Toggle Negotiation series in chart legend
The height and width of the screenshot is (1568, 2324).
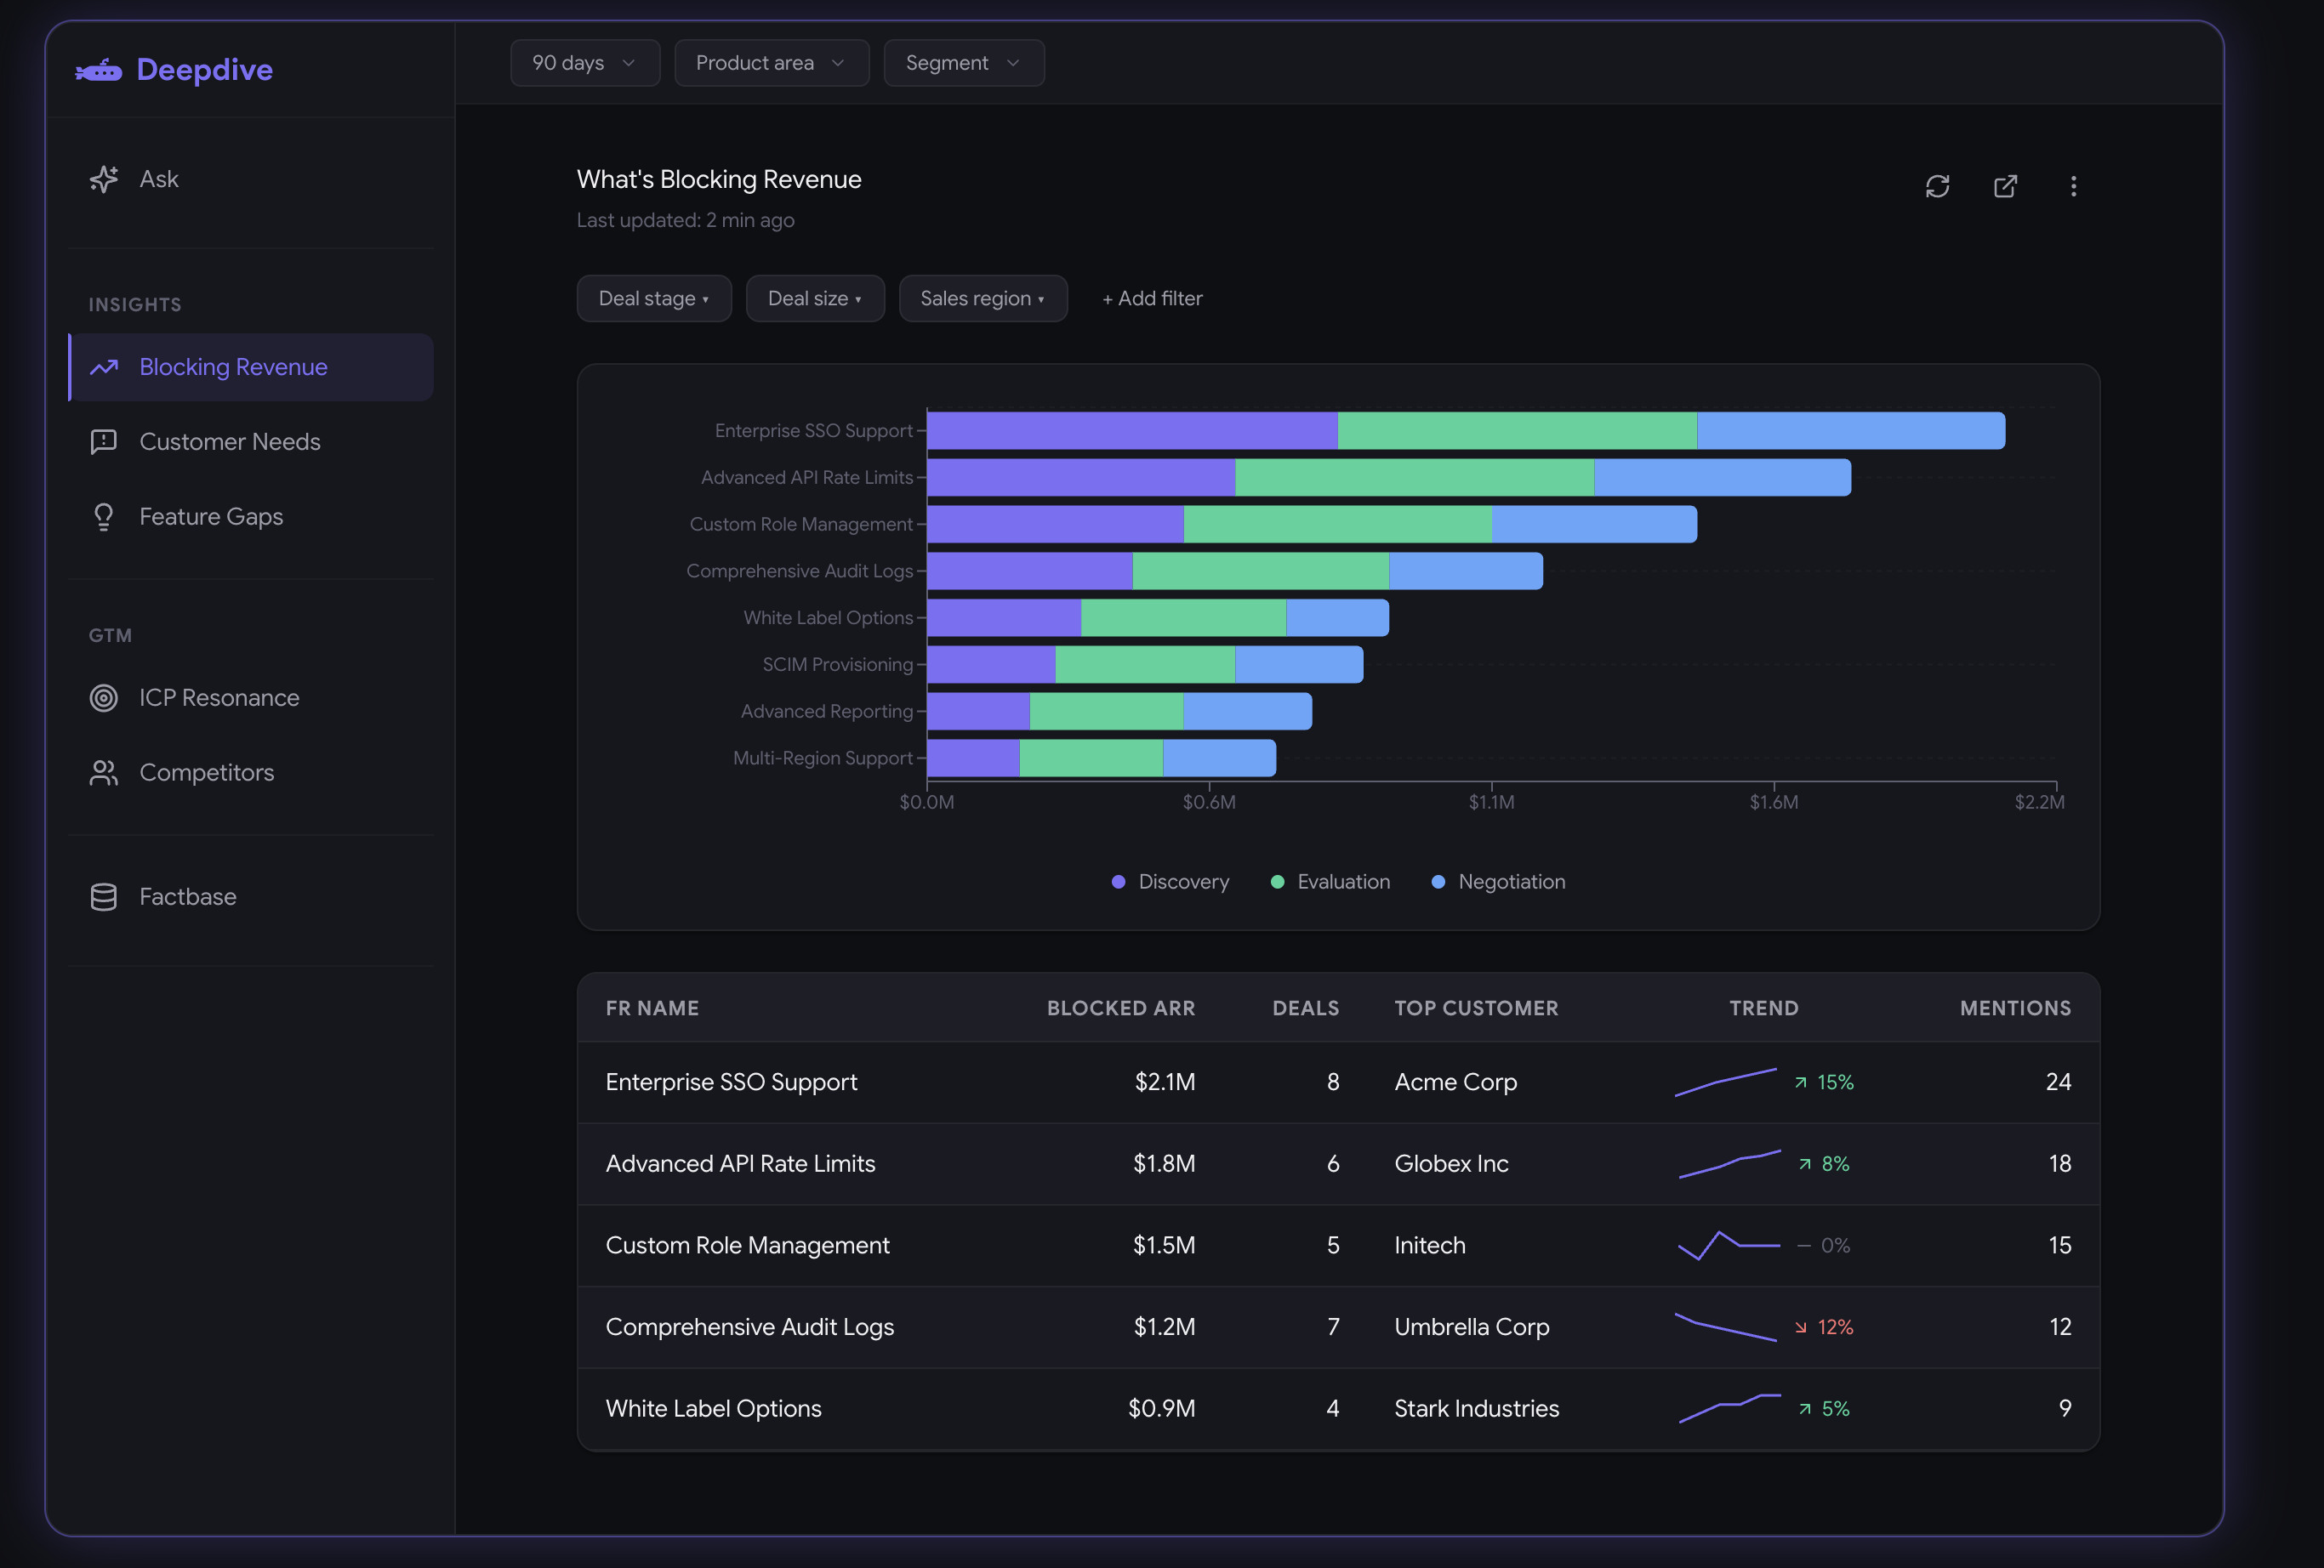click(1498, 882)
